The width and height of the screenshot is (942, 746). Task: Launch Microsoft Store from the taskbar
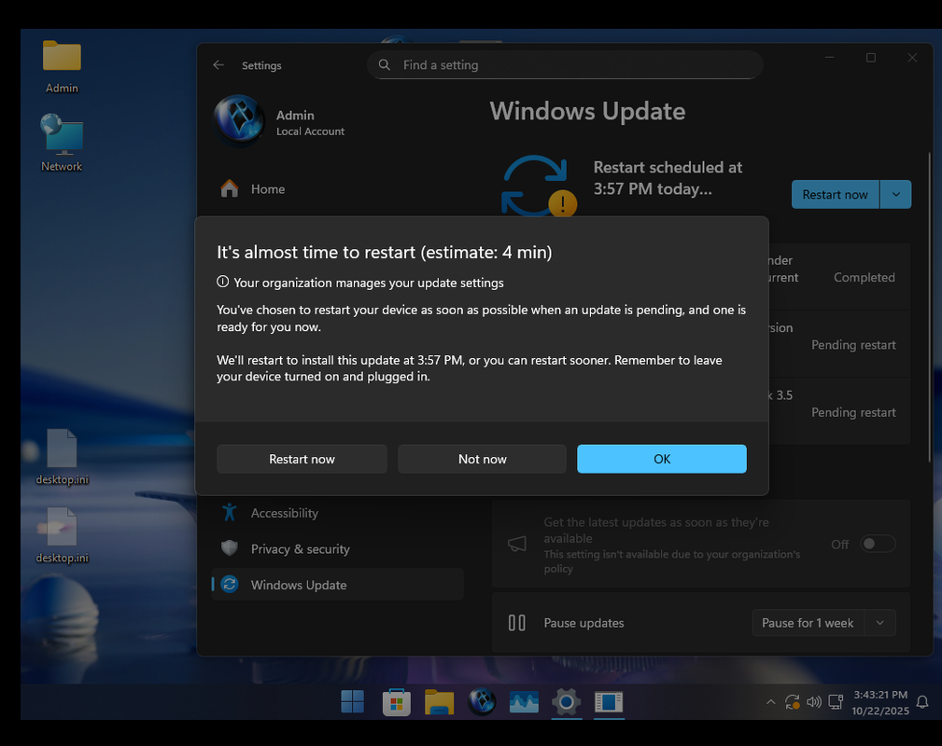point(397,701)
